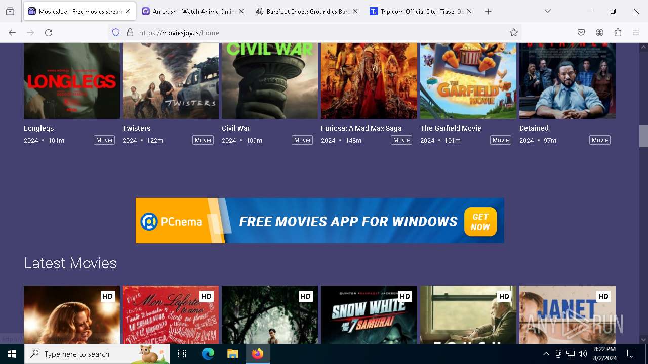Screen dimensions: 648x364
Task: Open the volume control tray icon
Action: coord(583,354)
